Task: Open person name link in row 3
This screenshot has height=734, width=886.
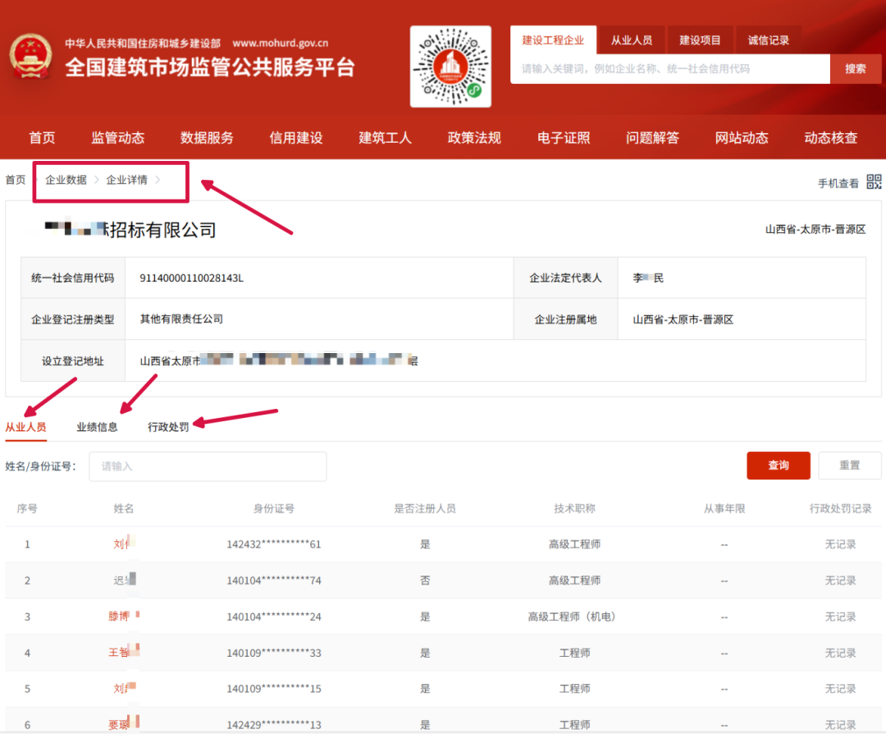Action: (x=124, y=617)
